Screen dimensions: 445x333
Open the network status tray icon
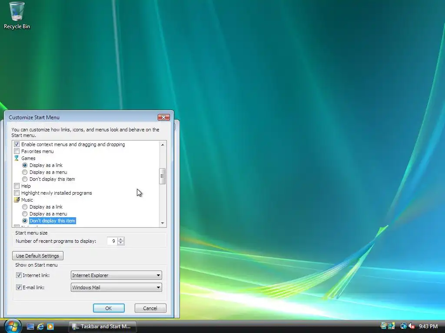pyautogui.click(x=403, y=326)
